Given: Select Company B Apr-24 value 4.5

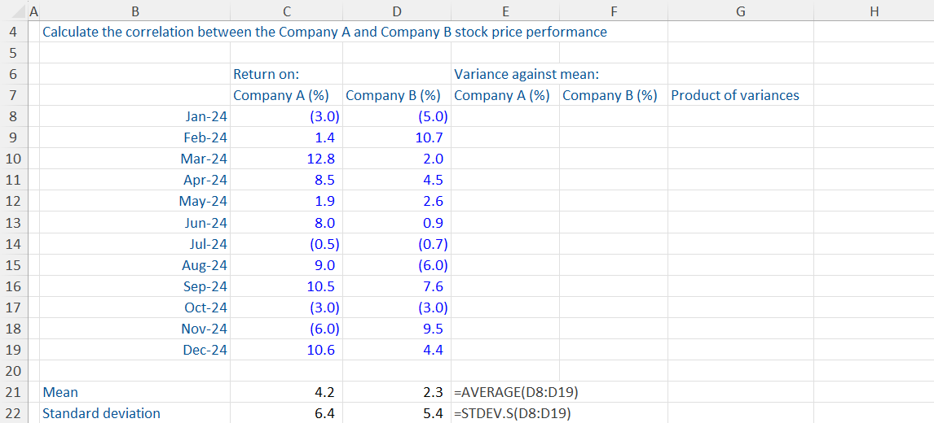Looking at the screenshot, I should (x=397, y=181).
